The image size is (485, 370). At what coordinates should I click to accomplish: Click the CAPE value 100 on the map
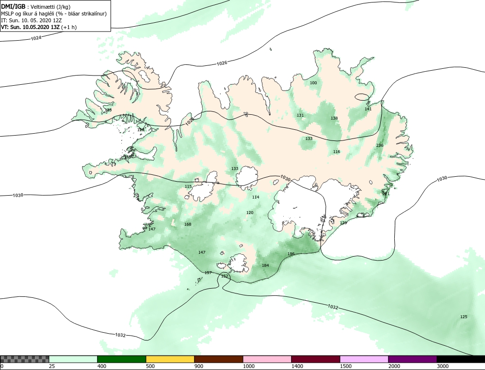[313, 83]
